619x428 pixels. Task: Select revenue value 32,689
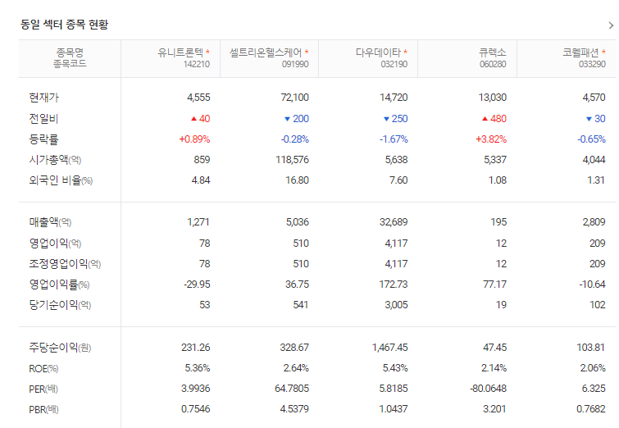coord(394,222)
